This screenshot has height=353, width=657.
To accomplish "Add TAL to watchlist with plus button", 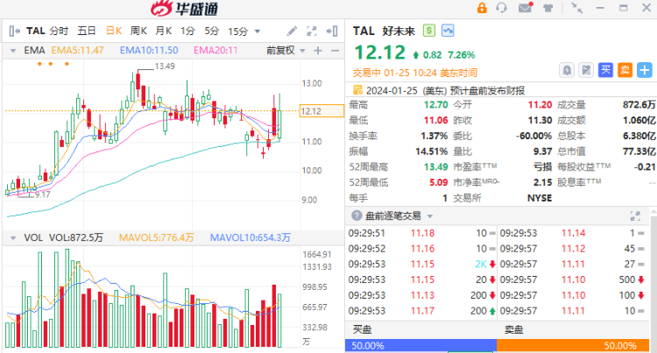I will point(645,70).
